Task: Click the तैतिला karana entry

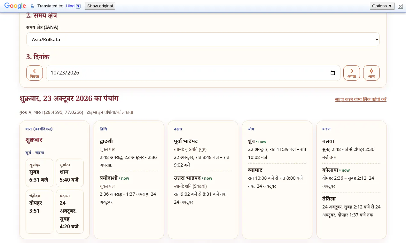Action: (x=351, y=207)
